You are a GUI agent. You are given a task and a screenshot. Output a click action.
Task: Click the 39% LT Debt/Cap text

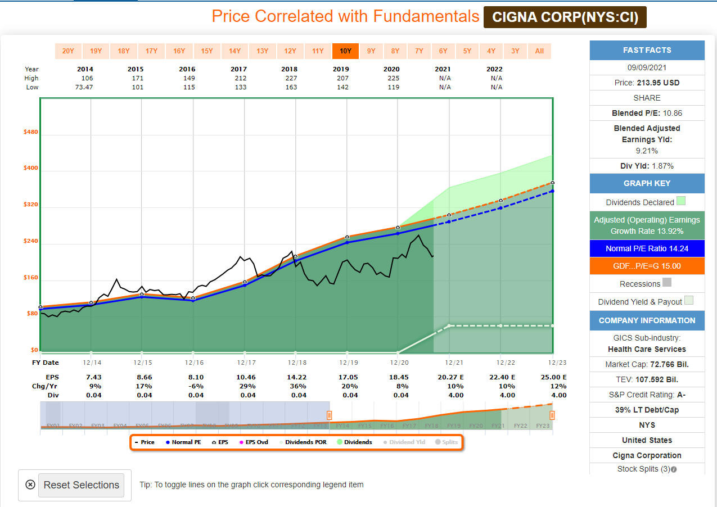pos(647,410)
